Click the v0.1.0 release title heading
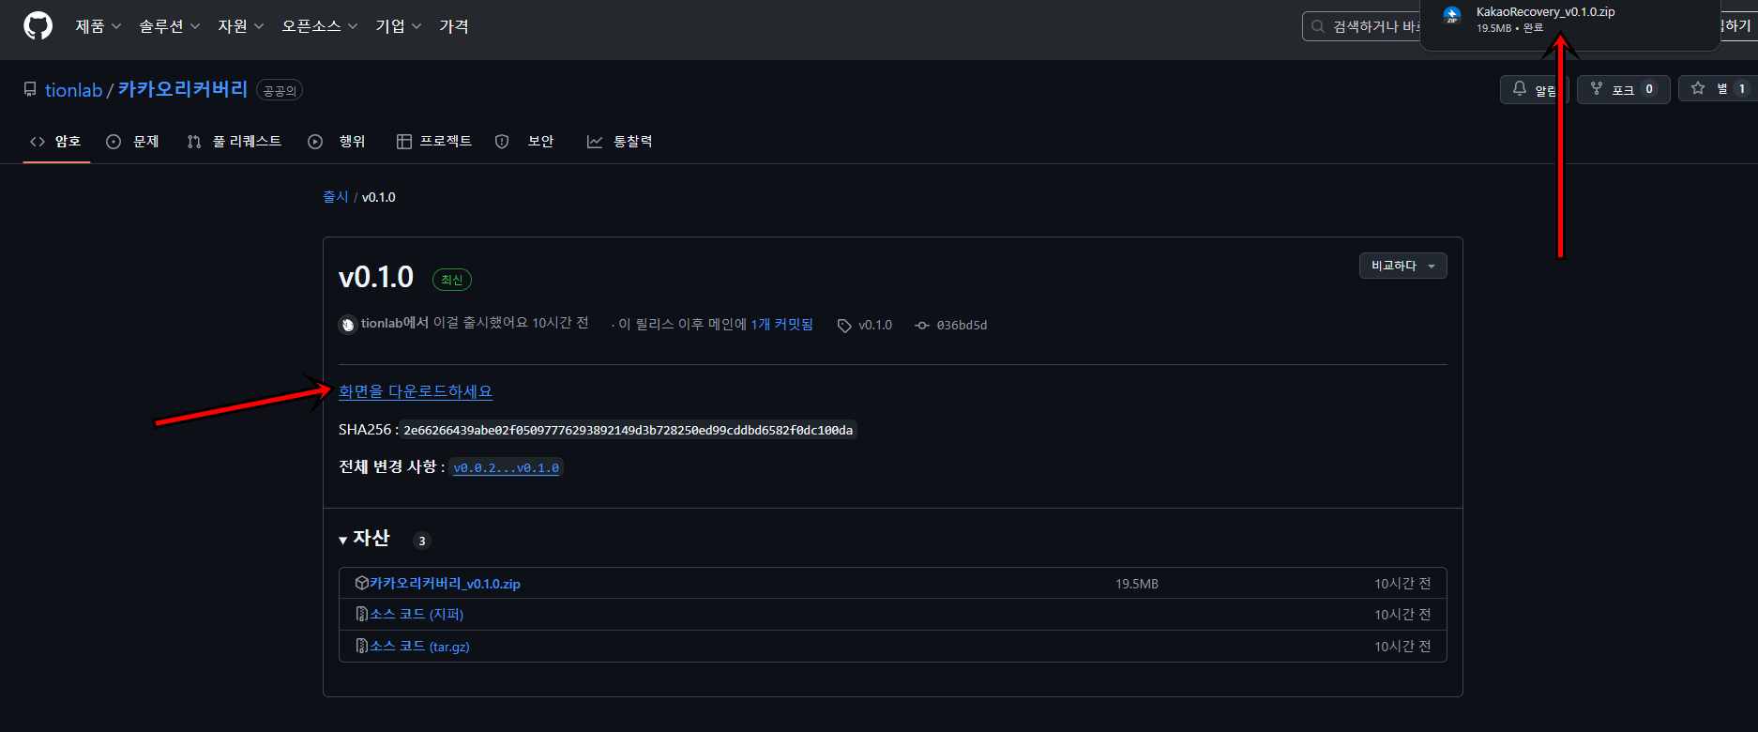Viewport: 1758px width, 732px height. (376, 278)
